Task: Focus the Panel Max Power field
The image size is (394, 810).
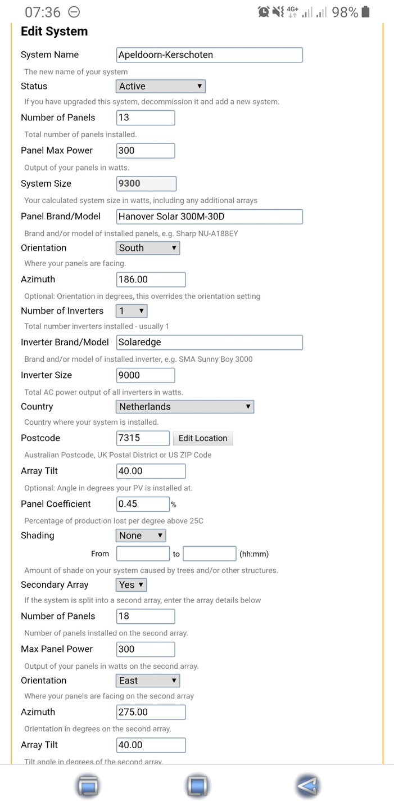Action: click(146, 151)
